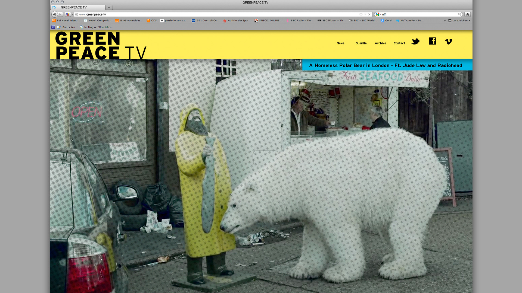The height and width of the screenshot is (293, 522).
Task: Click the browser home button
Action: pyautogui.click(x=467, y=14)
